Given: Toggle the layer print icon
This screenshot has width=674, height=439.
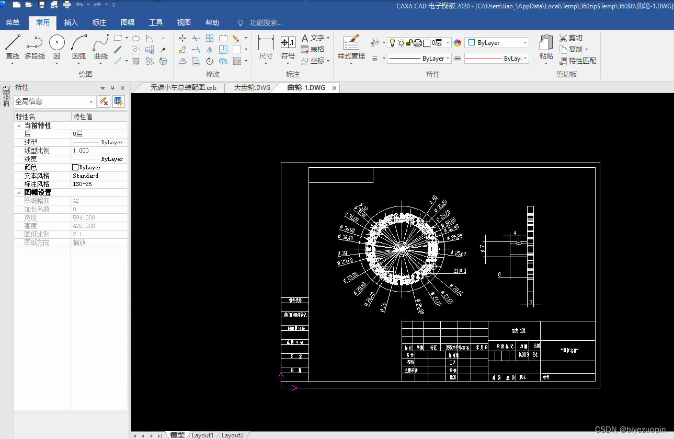Looking at the screenshot, I should pos(418,43).
